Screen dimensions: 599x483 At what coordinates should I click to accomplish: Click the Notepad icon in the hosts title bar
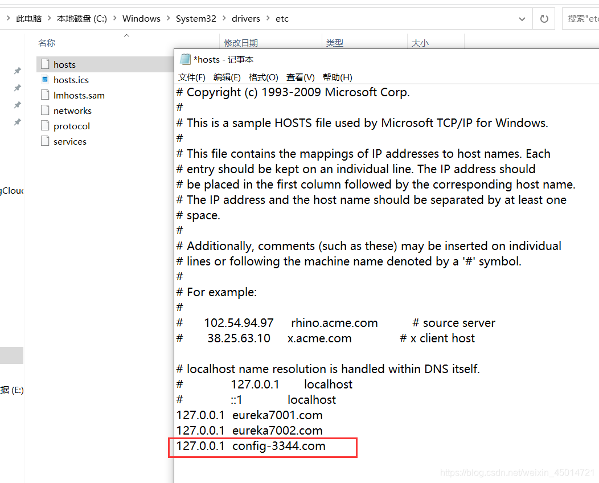185,59
